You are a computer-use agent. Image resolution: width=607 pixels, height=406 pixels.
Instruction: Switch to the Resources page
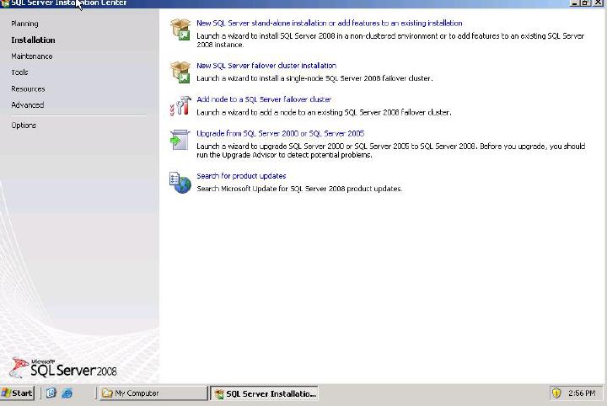(29, 89)
